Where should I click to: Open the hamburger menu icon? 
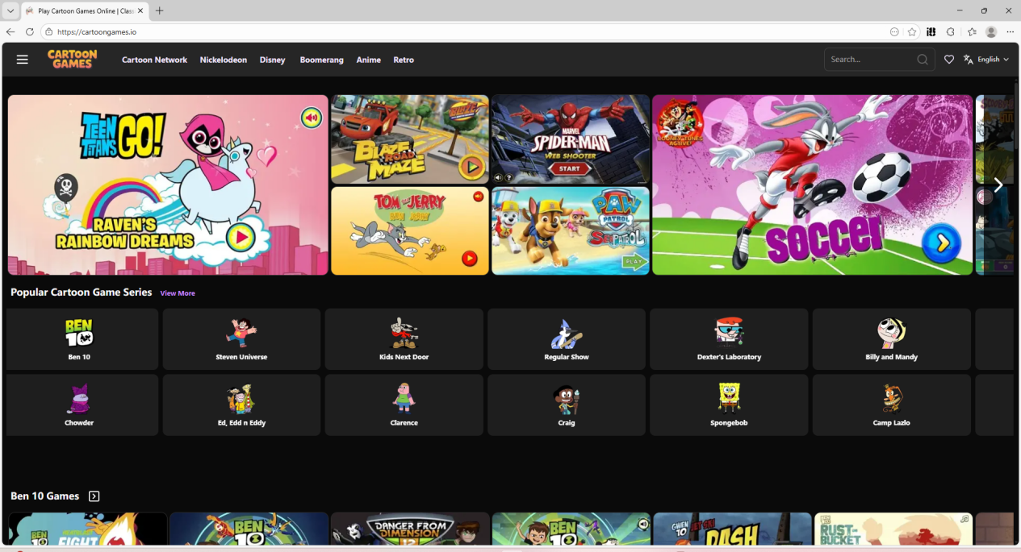click(23, 60)
